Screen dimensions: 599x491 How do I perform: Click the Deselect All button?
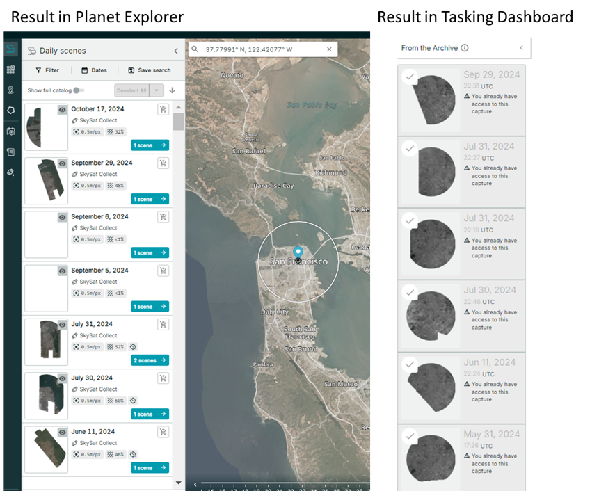click(x=131, y=90)
